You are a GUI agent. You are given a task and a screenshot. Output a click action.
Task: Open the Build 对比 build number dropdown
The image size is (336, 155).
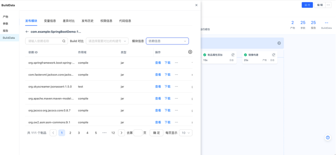(107, 41)
